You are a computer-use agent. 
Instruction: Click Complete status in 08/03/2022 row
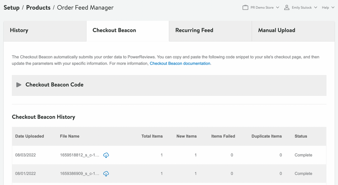coord(303,155)
